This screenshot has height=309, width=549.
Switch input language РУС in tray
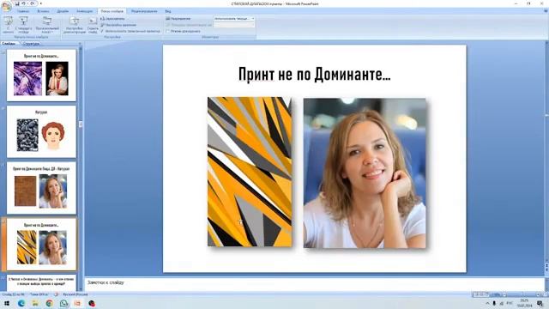[510, 303]
